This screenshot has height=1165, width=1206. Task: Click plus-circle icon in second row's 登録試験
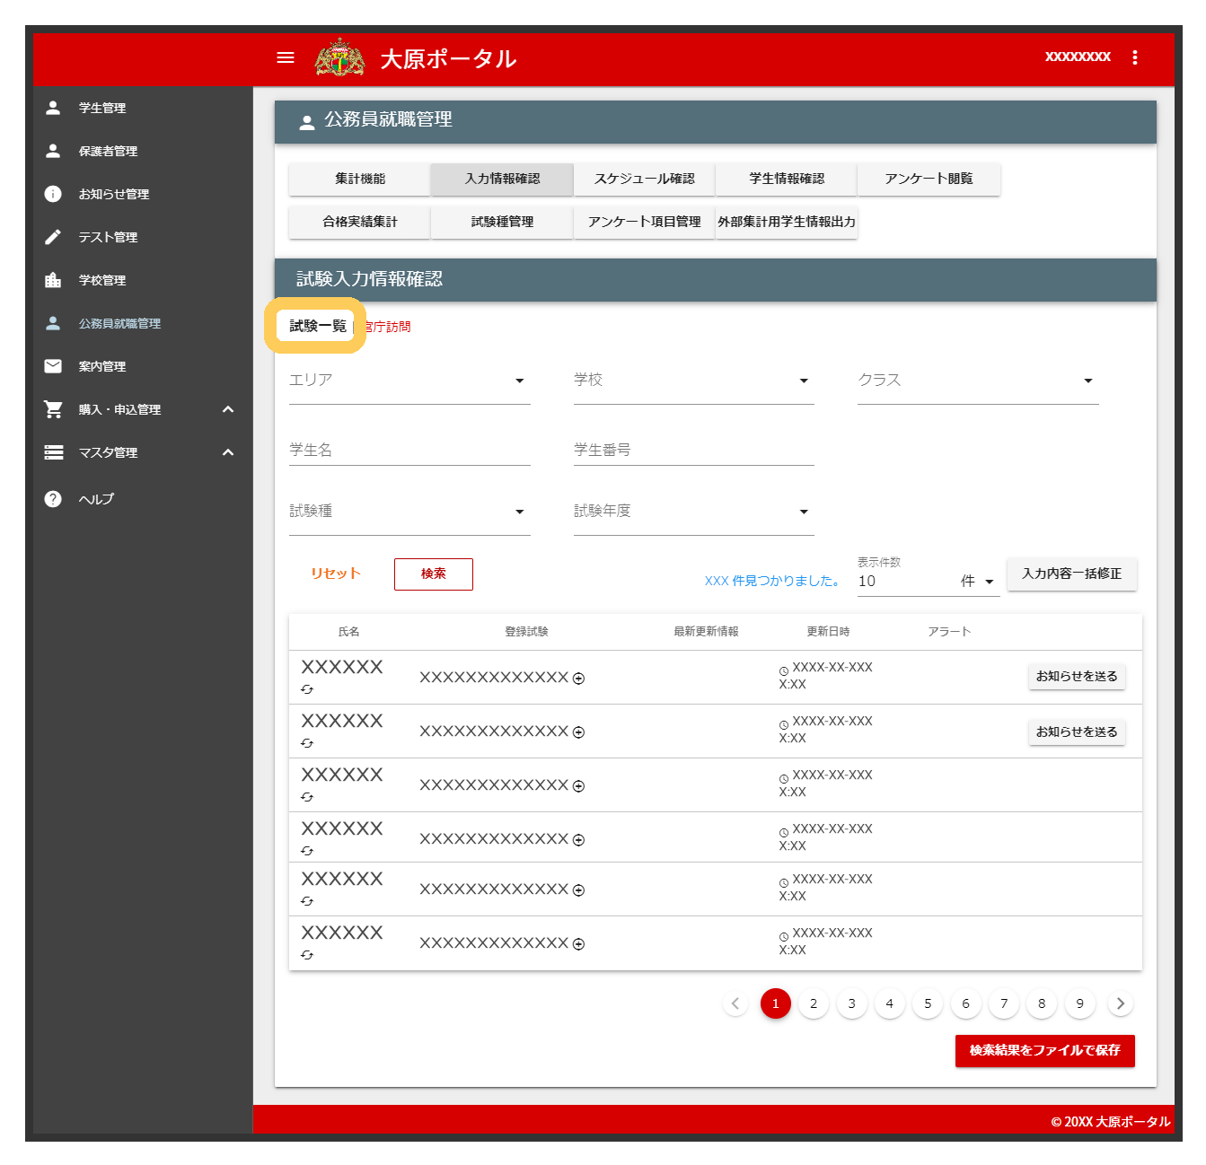578,732
